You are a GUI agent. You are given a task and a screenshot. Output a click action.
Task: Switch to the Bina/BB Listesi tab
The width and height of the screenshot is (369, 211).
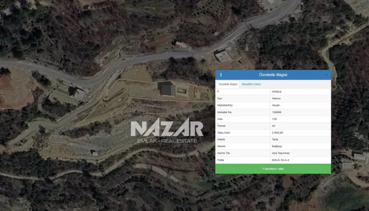(251, 84)
